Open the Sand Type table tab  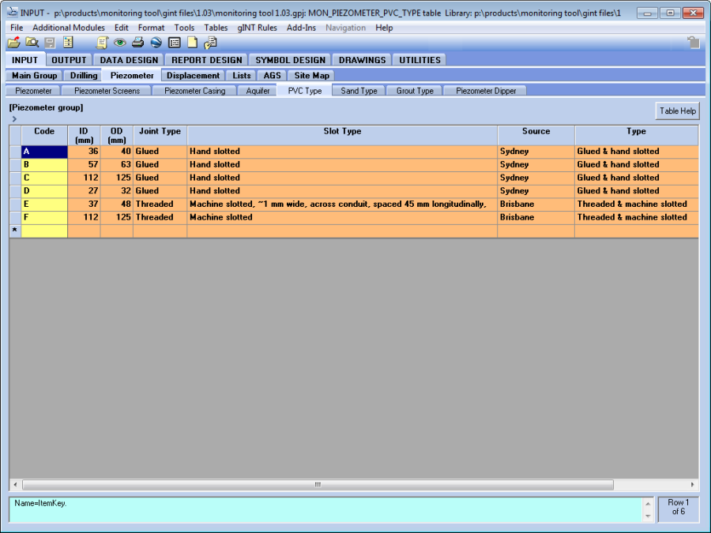tap(359, 91)
